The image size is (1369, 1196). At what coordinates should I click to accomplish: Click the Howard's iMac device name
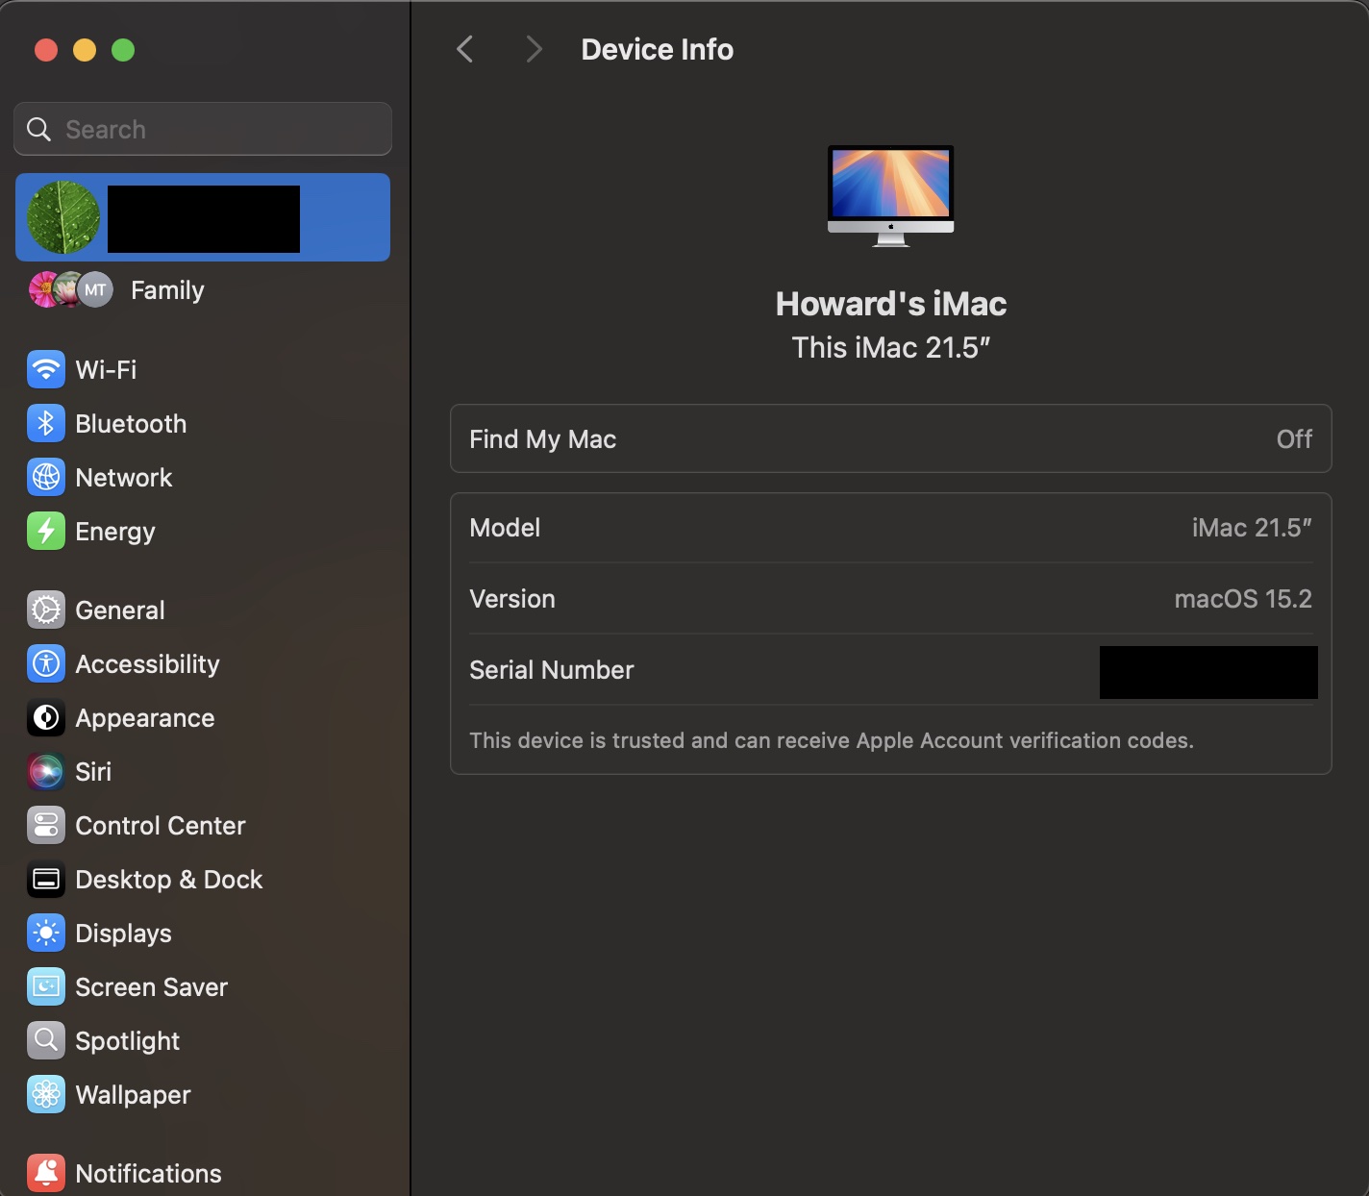click(x=891, y=304)
